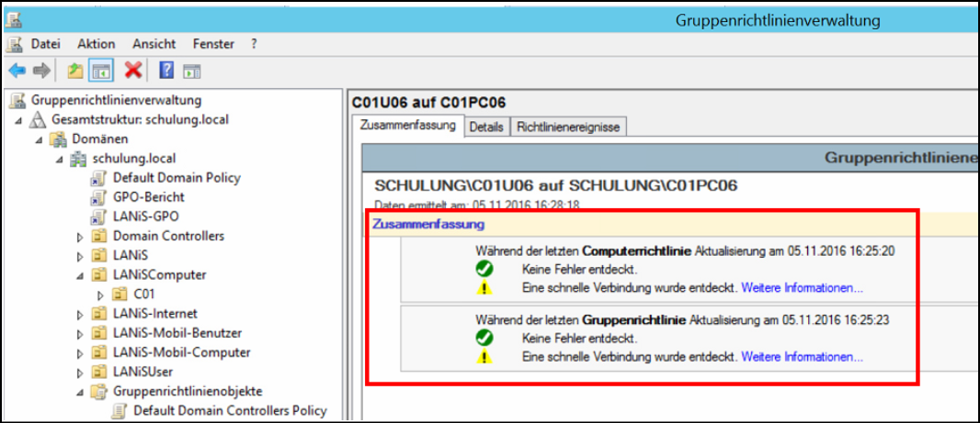
Task: Select Default Domain Policy in the tree
Action: [177, 178]
